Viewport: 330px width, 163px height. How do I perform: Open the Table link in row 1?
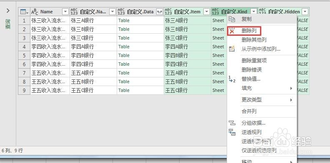point(124,21)
